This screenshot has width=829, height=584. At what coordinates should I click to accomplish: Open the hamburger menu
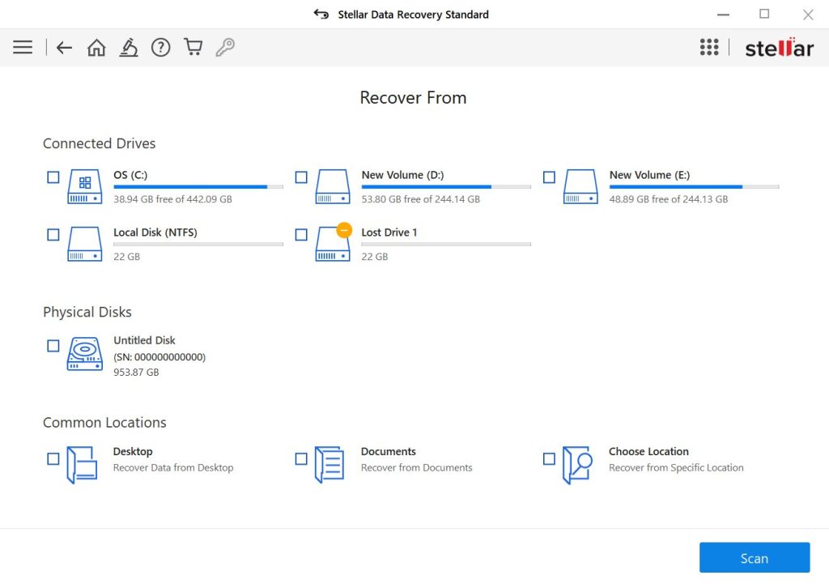coord(22,47)
